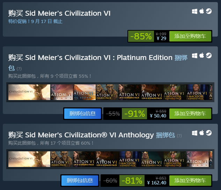Add Platinum Edition ¥50.40 to cart
This screenshot has width=221, height=190.
pos(190,114)
